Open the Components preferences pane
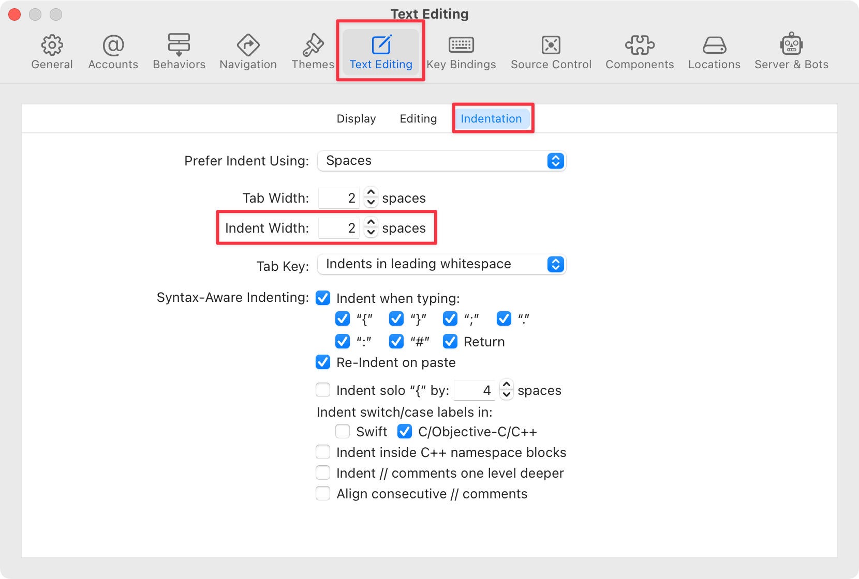Screen dimensions: 859x579 tap(640, 52)
